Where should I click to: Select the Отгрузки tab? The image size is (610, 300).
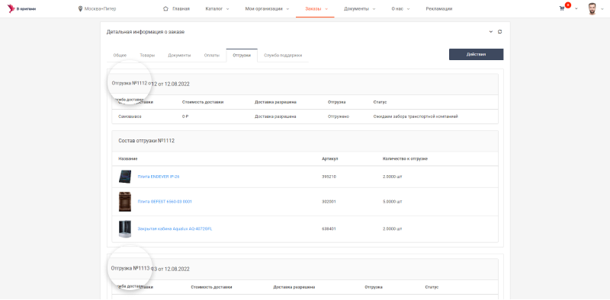point(242,55)
